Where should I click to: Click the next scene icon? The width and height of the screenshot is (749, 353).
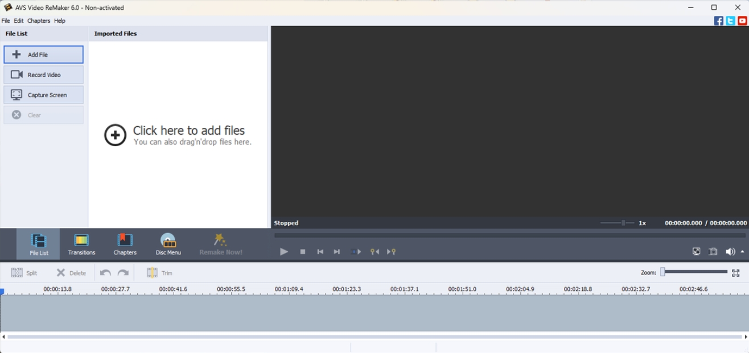356,251
